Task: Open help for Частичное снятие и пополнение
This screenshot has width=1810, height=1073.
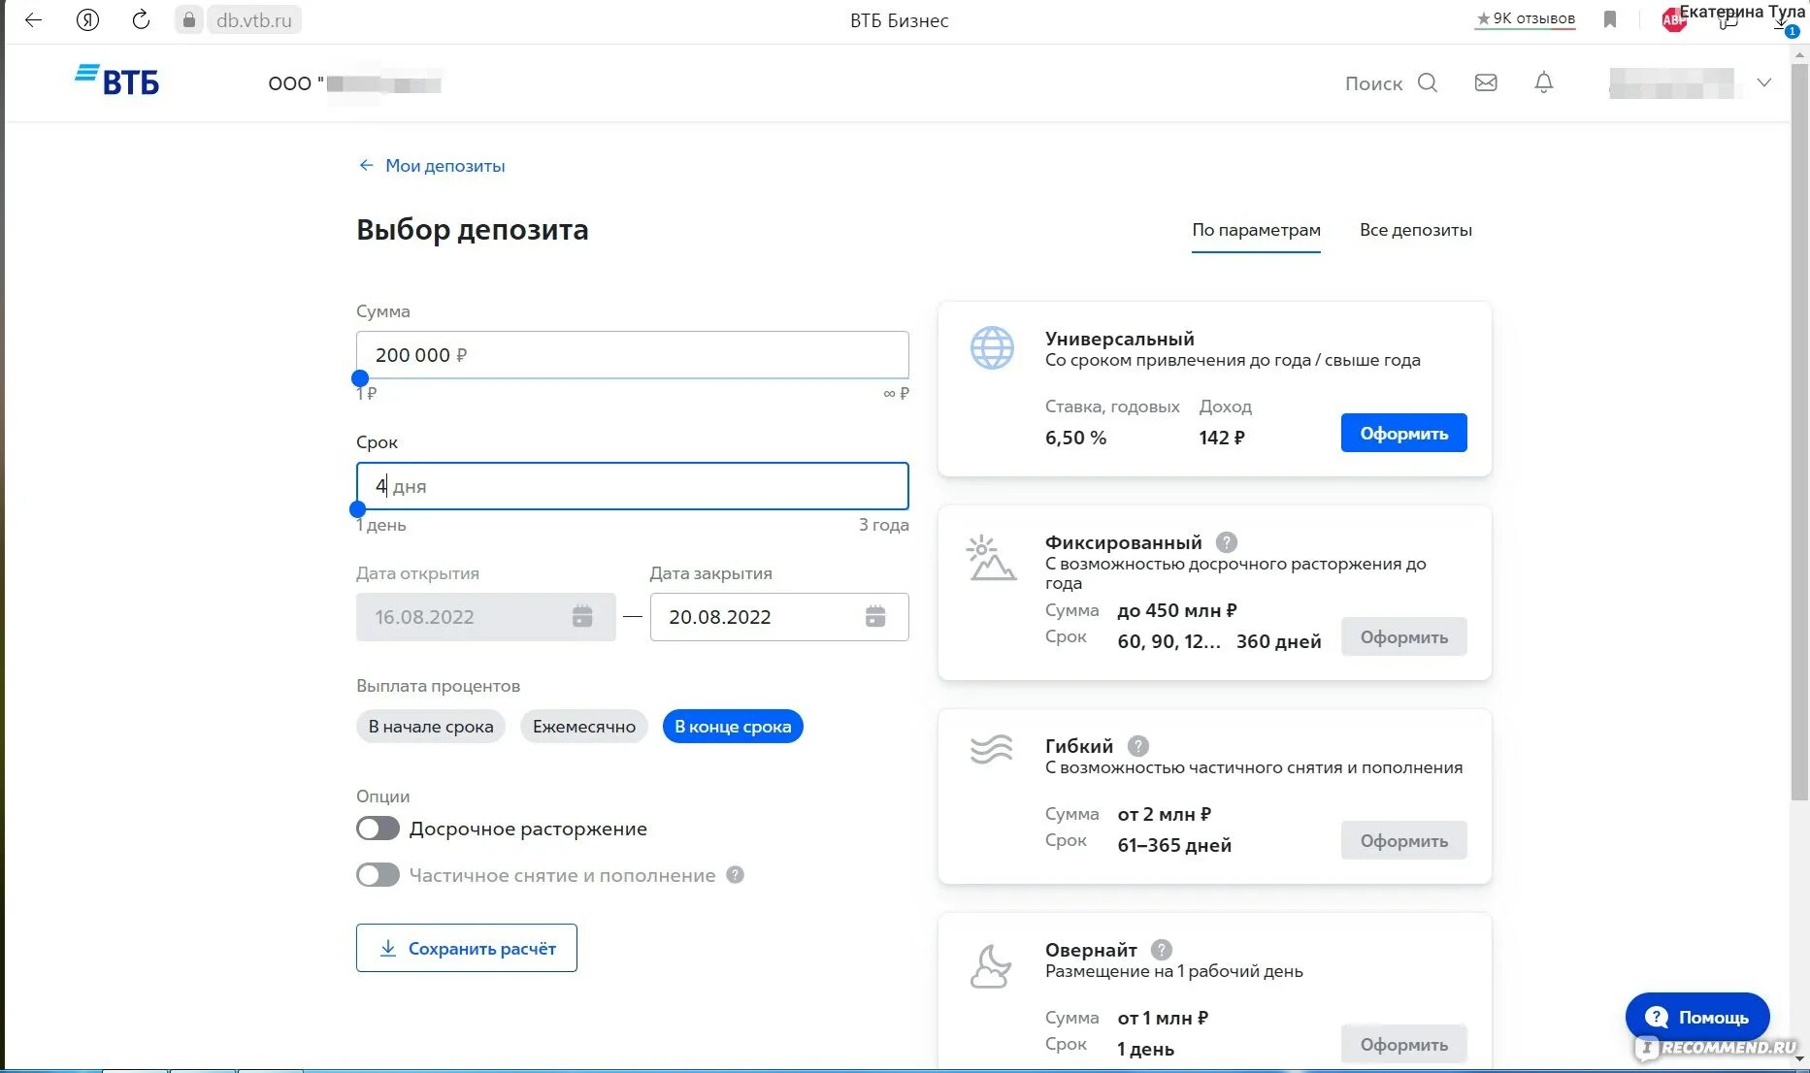Action: click(736, 875)
